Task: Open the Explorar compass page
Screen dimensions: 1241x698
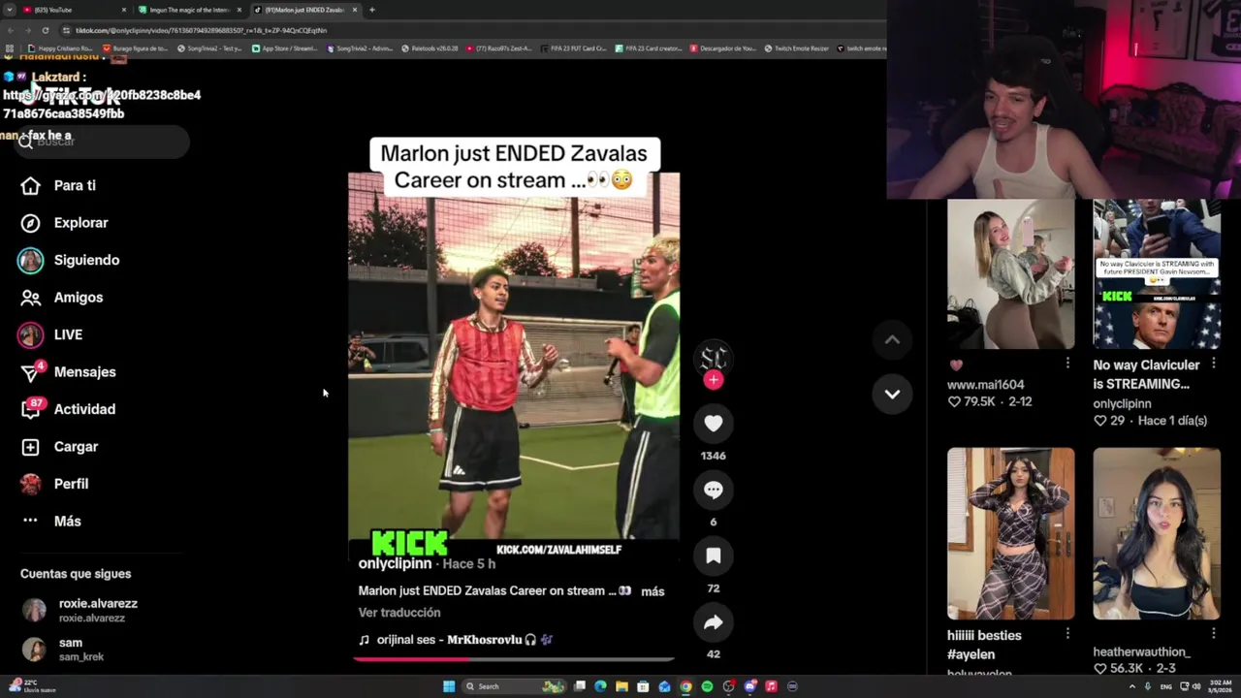Action: (65, 223)
